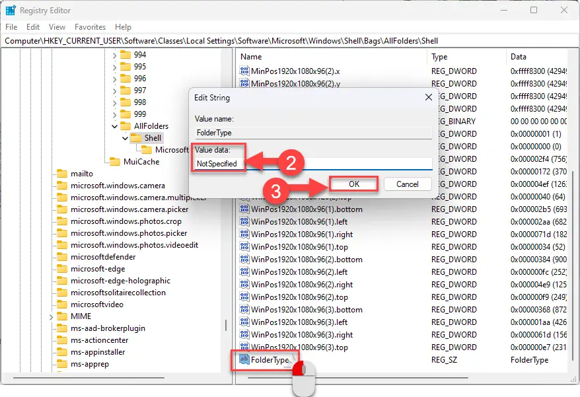The height and width of the screenshot is (397, 580).
Task: Collapse the AllFolders key
Action: (x=114, y=127)
